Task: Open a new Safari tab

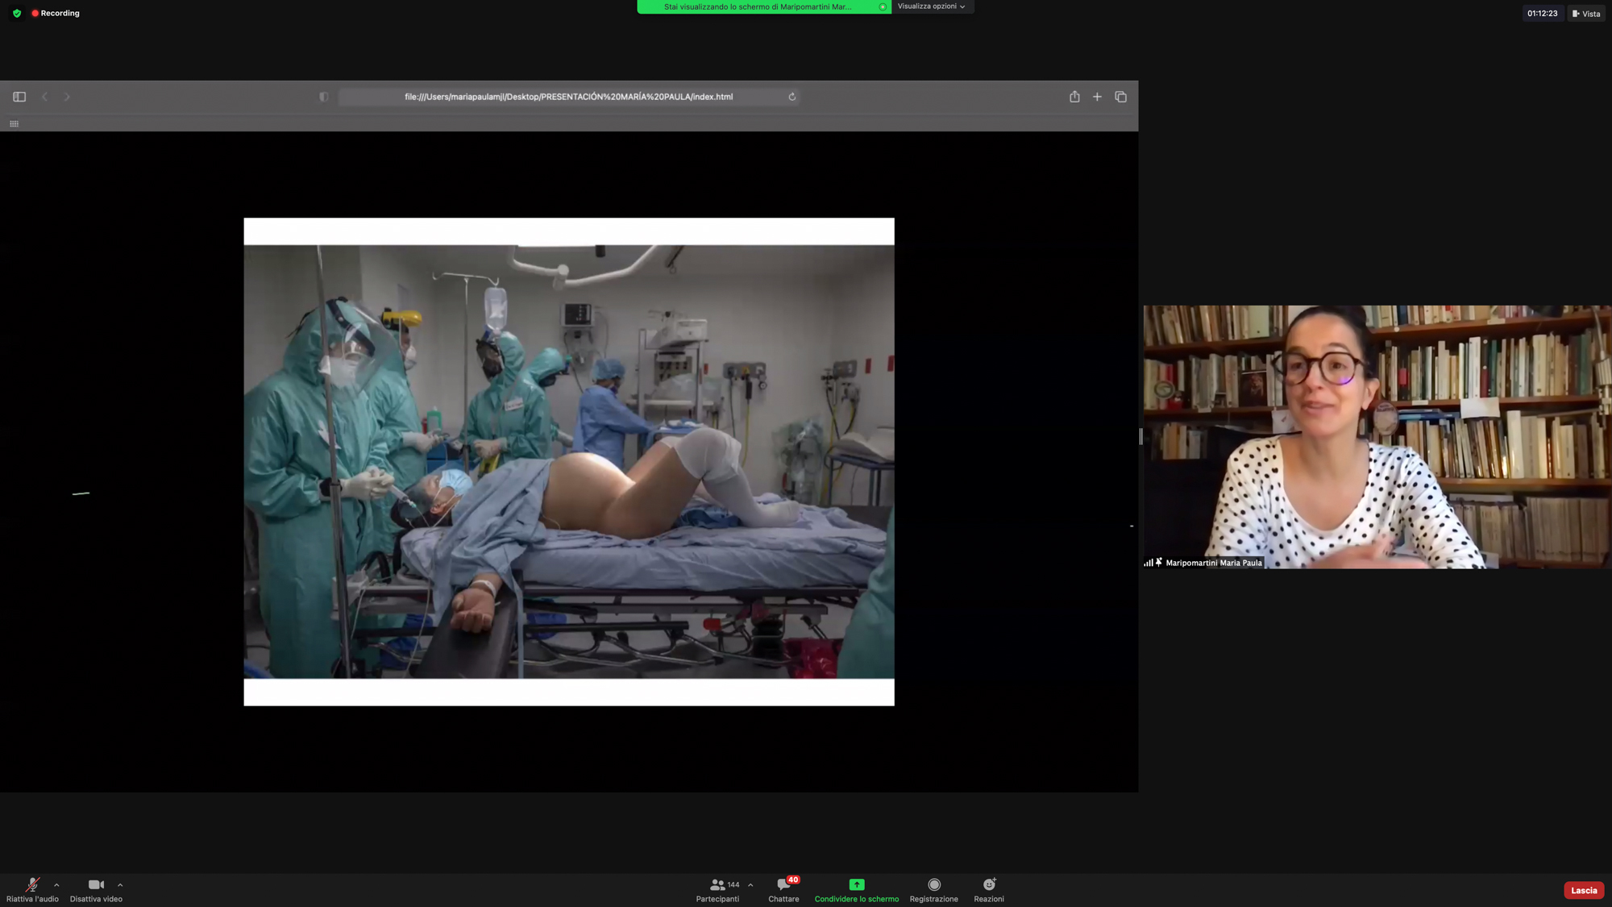Action: point(1097,97)
